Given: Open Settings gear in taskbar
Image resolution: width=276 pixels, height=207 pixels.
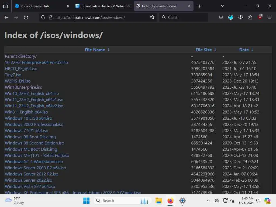Looking at the screenshot, I should point(182,201).
